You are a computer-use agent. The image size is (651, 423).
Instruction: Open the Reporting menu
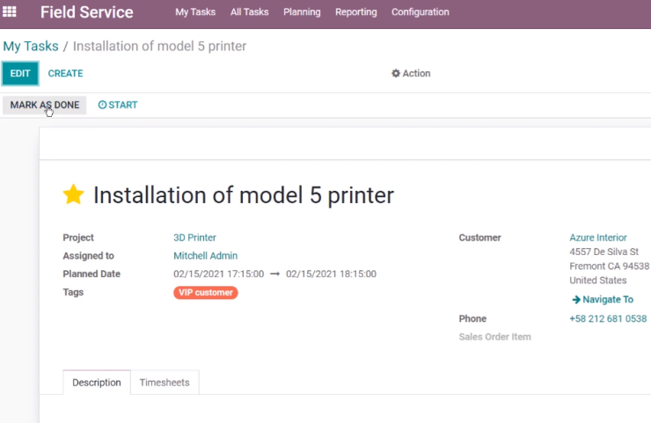[355, 12]
